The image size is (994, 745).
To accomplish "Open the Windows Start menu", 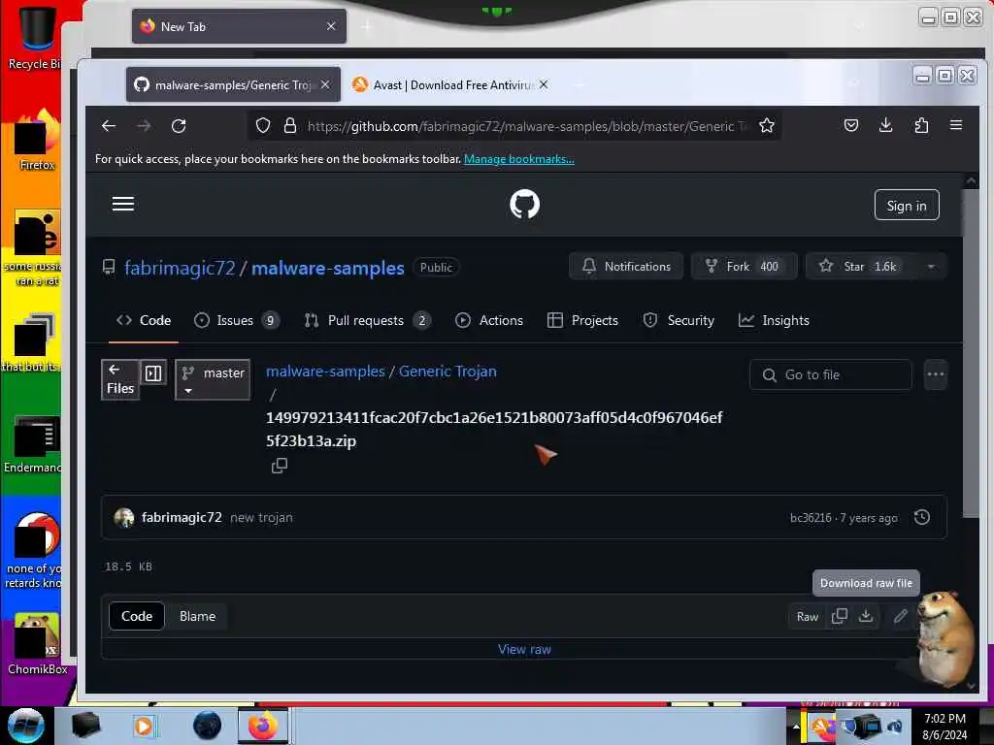I will click(x=25, y=726).
